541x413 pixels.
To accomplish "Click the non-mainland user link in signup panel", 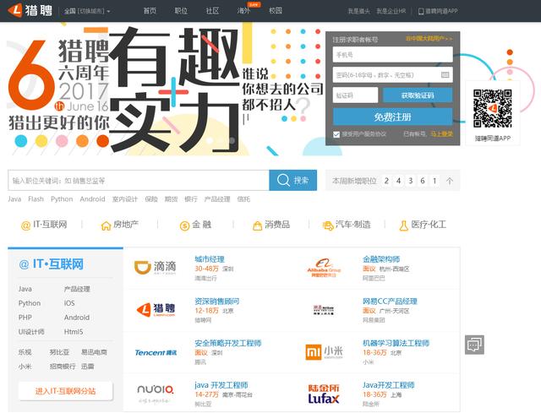I will pos(429,39).
